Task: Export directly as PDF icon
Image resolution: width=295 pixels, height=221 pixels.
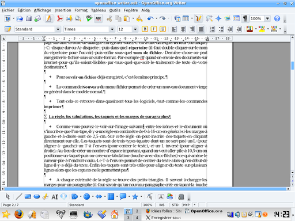Action: click(x=60, y=18)
